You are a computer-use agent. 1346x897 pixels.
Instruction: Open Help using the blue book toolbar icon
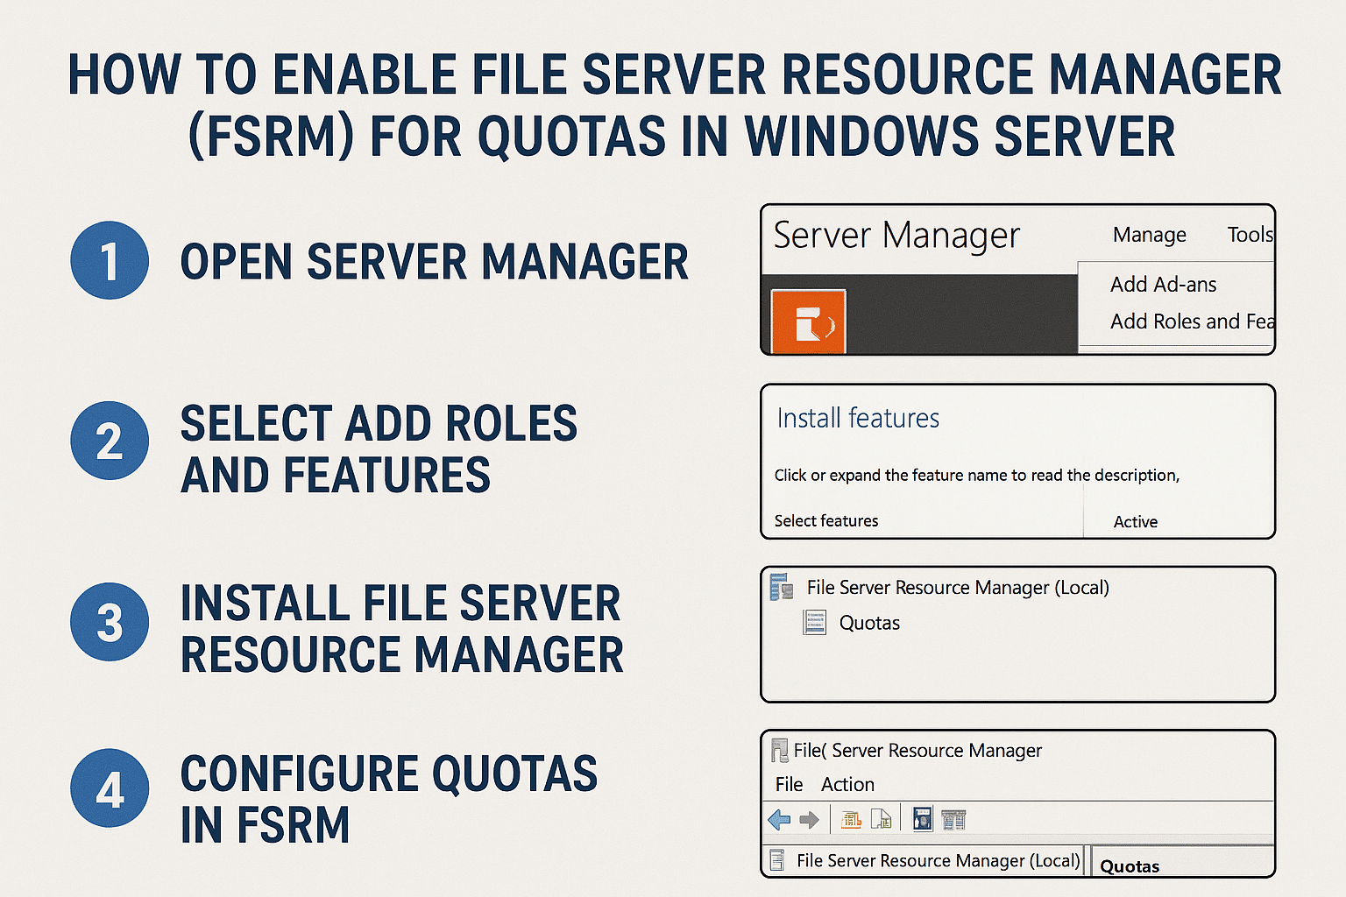pyautogui.click(x=922, y=819)
